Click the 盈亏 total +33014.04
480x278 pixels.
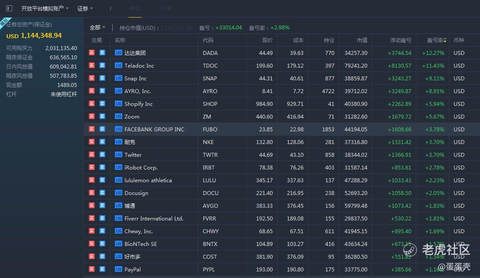229,28
